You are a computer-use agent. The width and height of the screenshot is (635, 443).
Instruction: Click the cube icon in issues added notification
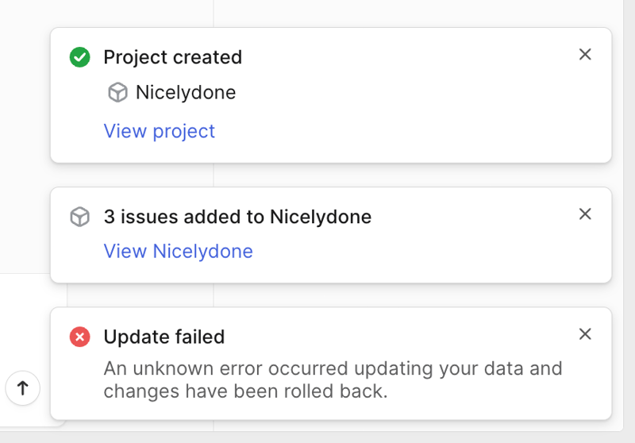click(x=79, y=217)
